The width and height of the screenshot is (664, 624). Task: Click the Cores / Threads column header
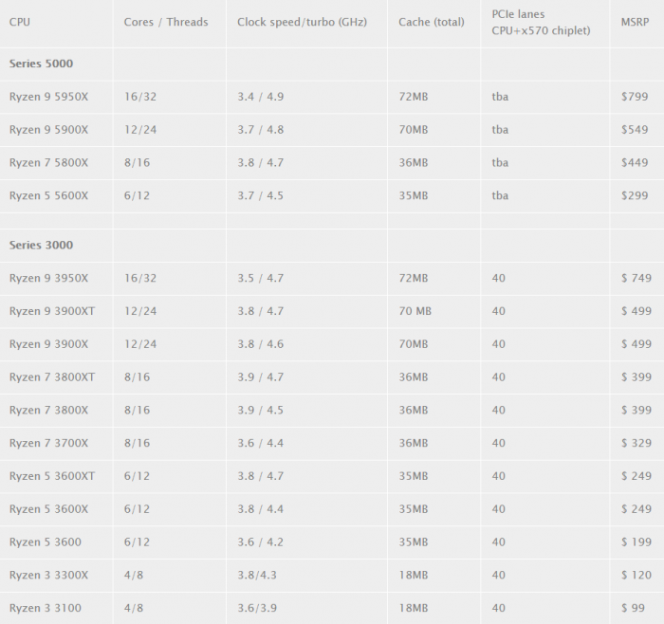(166, 22)
